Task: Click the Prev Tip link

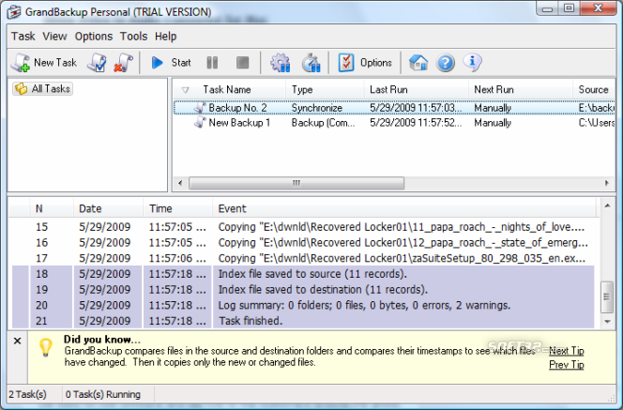Action: click(566, 365)
